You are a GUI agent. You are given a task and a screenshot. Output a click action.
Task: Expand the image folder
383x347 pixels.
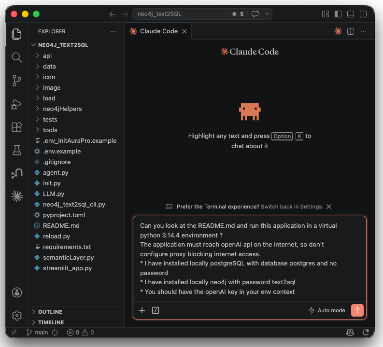[x=76, y=88]
